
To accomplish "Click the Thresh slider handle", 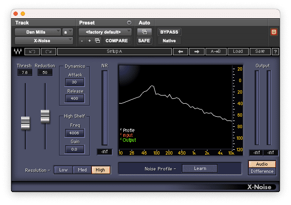I will pos(25,122).
